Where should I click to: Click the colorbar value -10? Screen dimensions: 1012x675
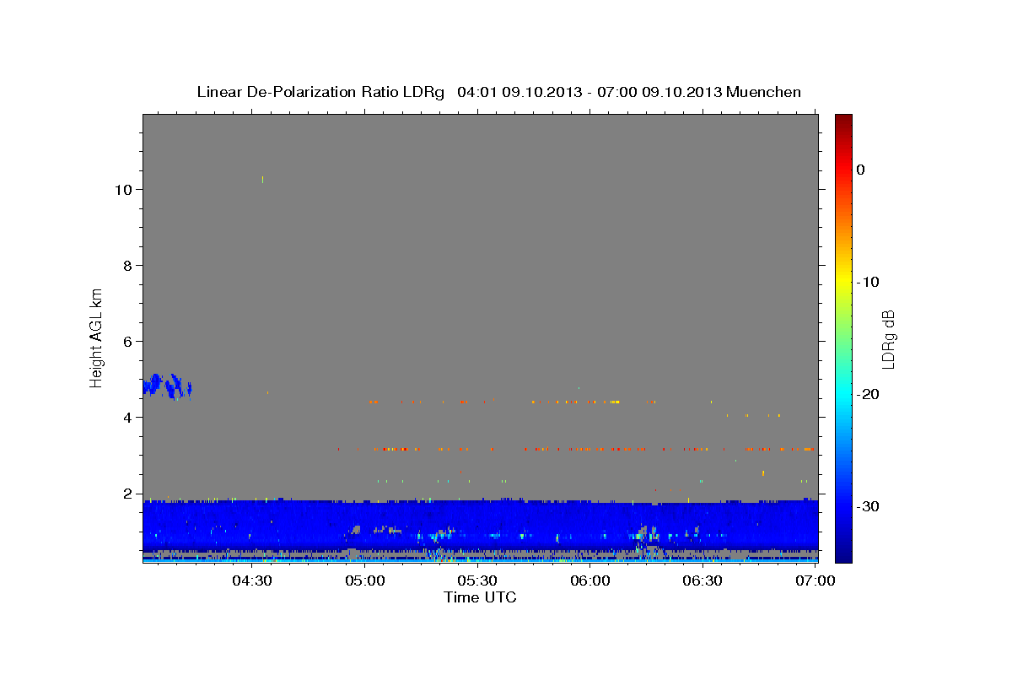click(x=869, y=282)
